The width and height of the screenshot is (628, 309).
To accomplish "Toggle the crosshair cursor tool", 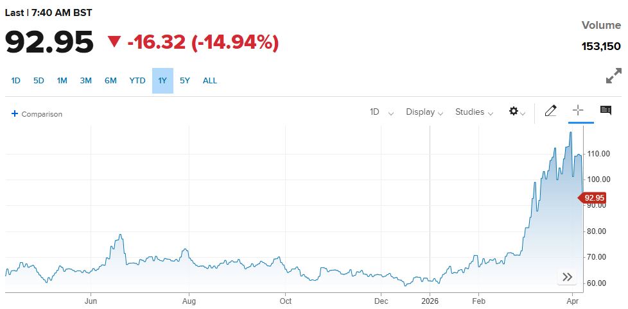I will click(x=577, y=110).
